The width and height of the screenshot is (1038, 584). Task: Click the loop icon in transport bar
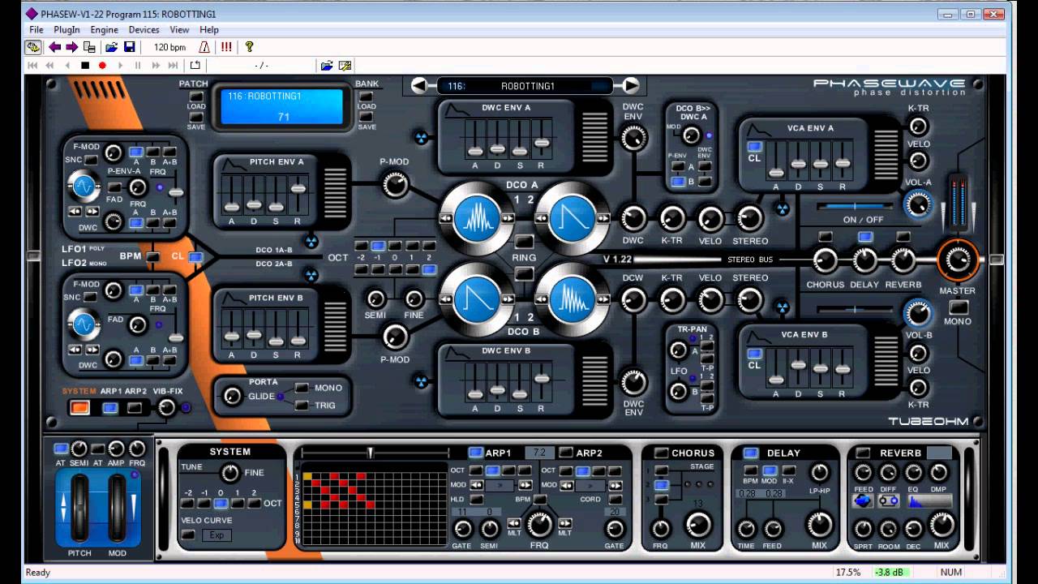(x=195, y=66)
